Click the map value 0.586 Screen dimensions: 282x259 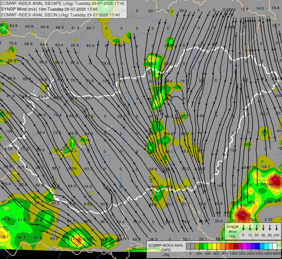pyautogui.click(x=154, y=187)
